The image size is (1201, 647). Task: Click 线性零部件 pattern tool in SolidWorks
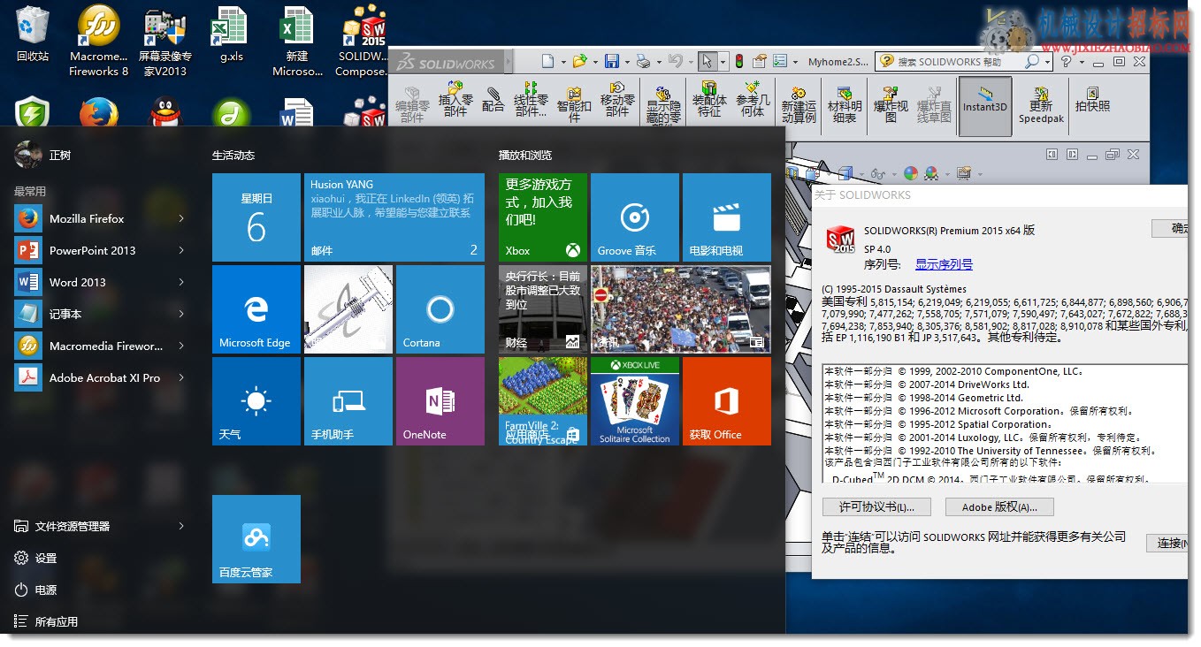coord(531,99)
